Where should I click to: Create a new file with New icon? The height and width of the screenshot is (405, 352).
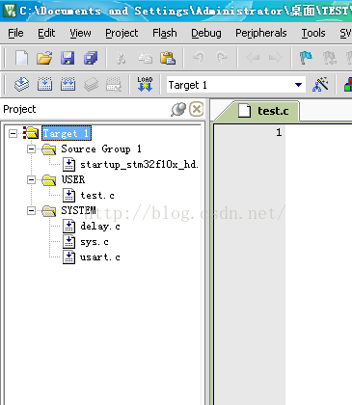point(22,58)
